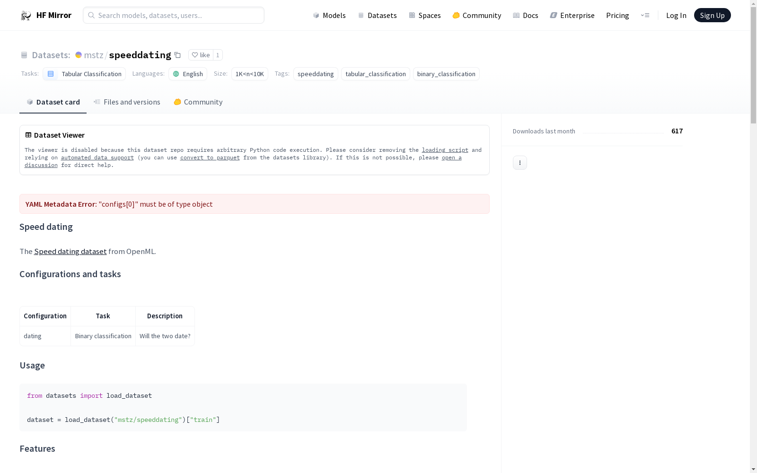Click heart icon in like button
Viewport: 757px width, 473px height.
pyautogui.click(x=195, y=55)
